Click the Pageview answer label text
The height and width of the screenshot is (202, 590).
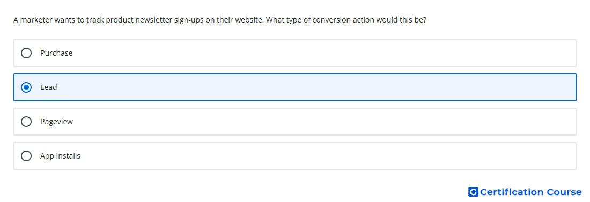[x=56, y=122]
